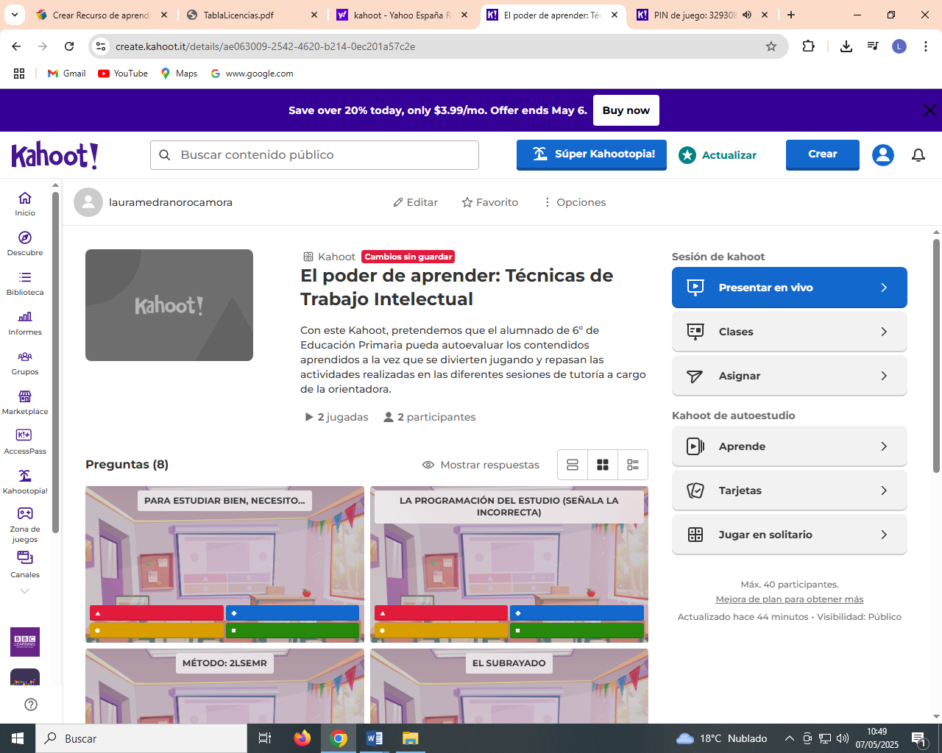Open a new browser tab
The width and height of the screenshot is (942, 753).
point(791,15)
